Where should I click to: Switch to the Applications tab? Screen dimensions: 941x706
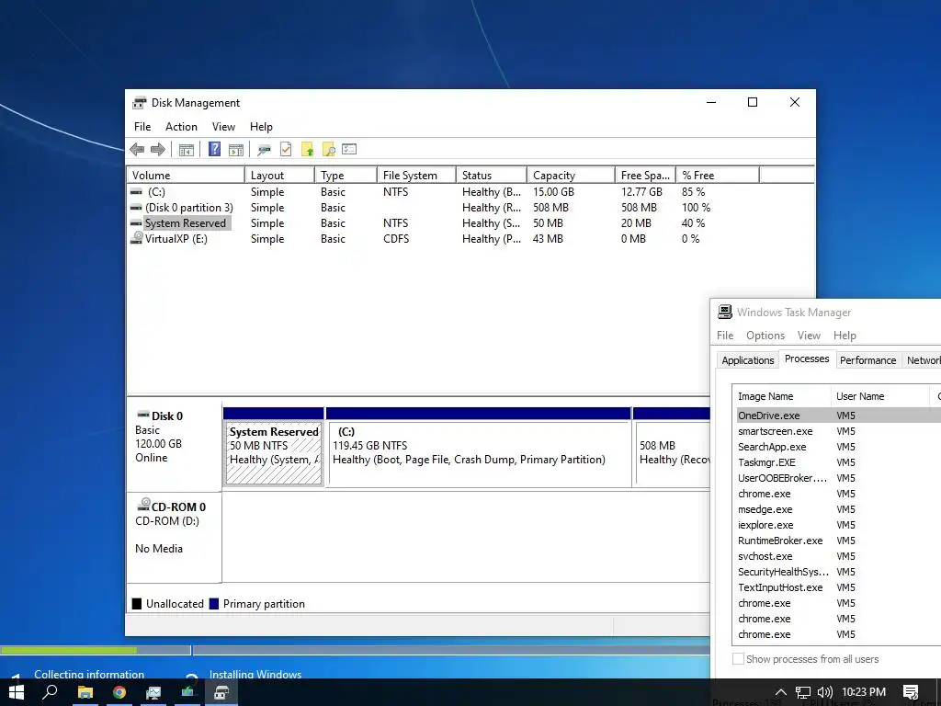coord(748,360)
